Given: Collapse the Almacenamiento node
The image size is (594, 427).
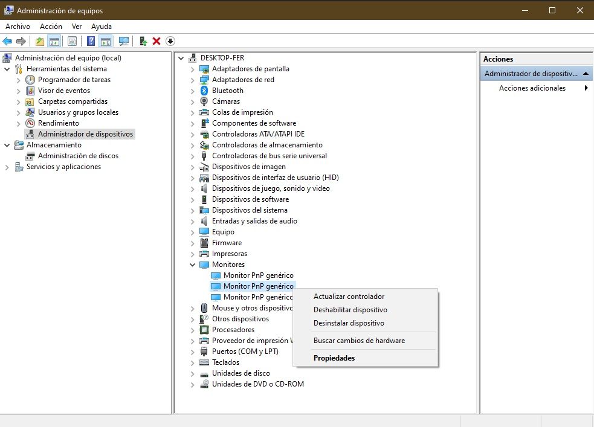Looking at the screenshot, I should (7, 145).
